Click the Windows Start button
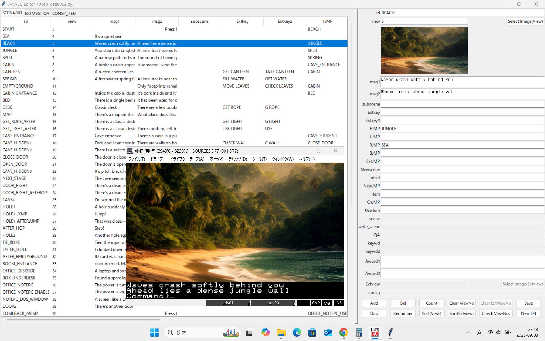The image size is (545, 341). coord(154,332)
